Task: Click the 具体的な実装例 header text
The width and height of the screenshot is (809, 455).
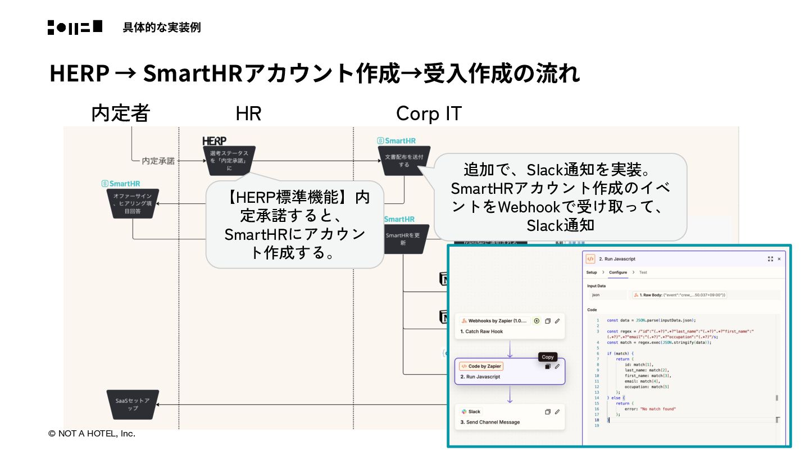Action: (x=162, y=27)
